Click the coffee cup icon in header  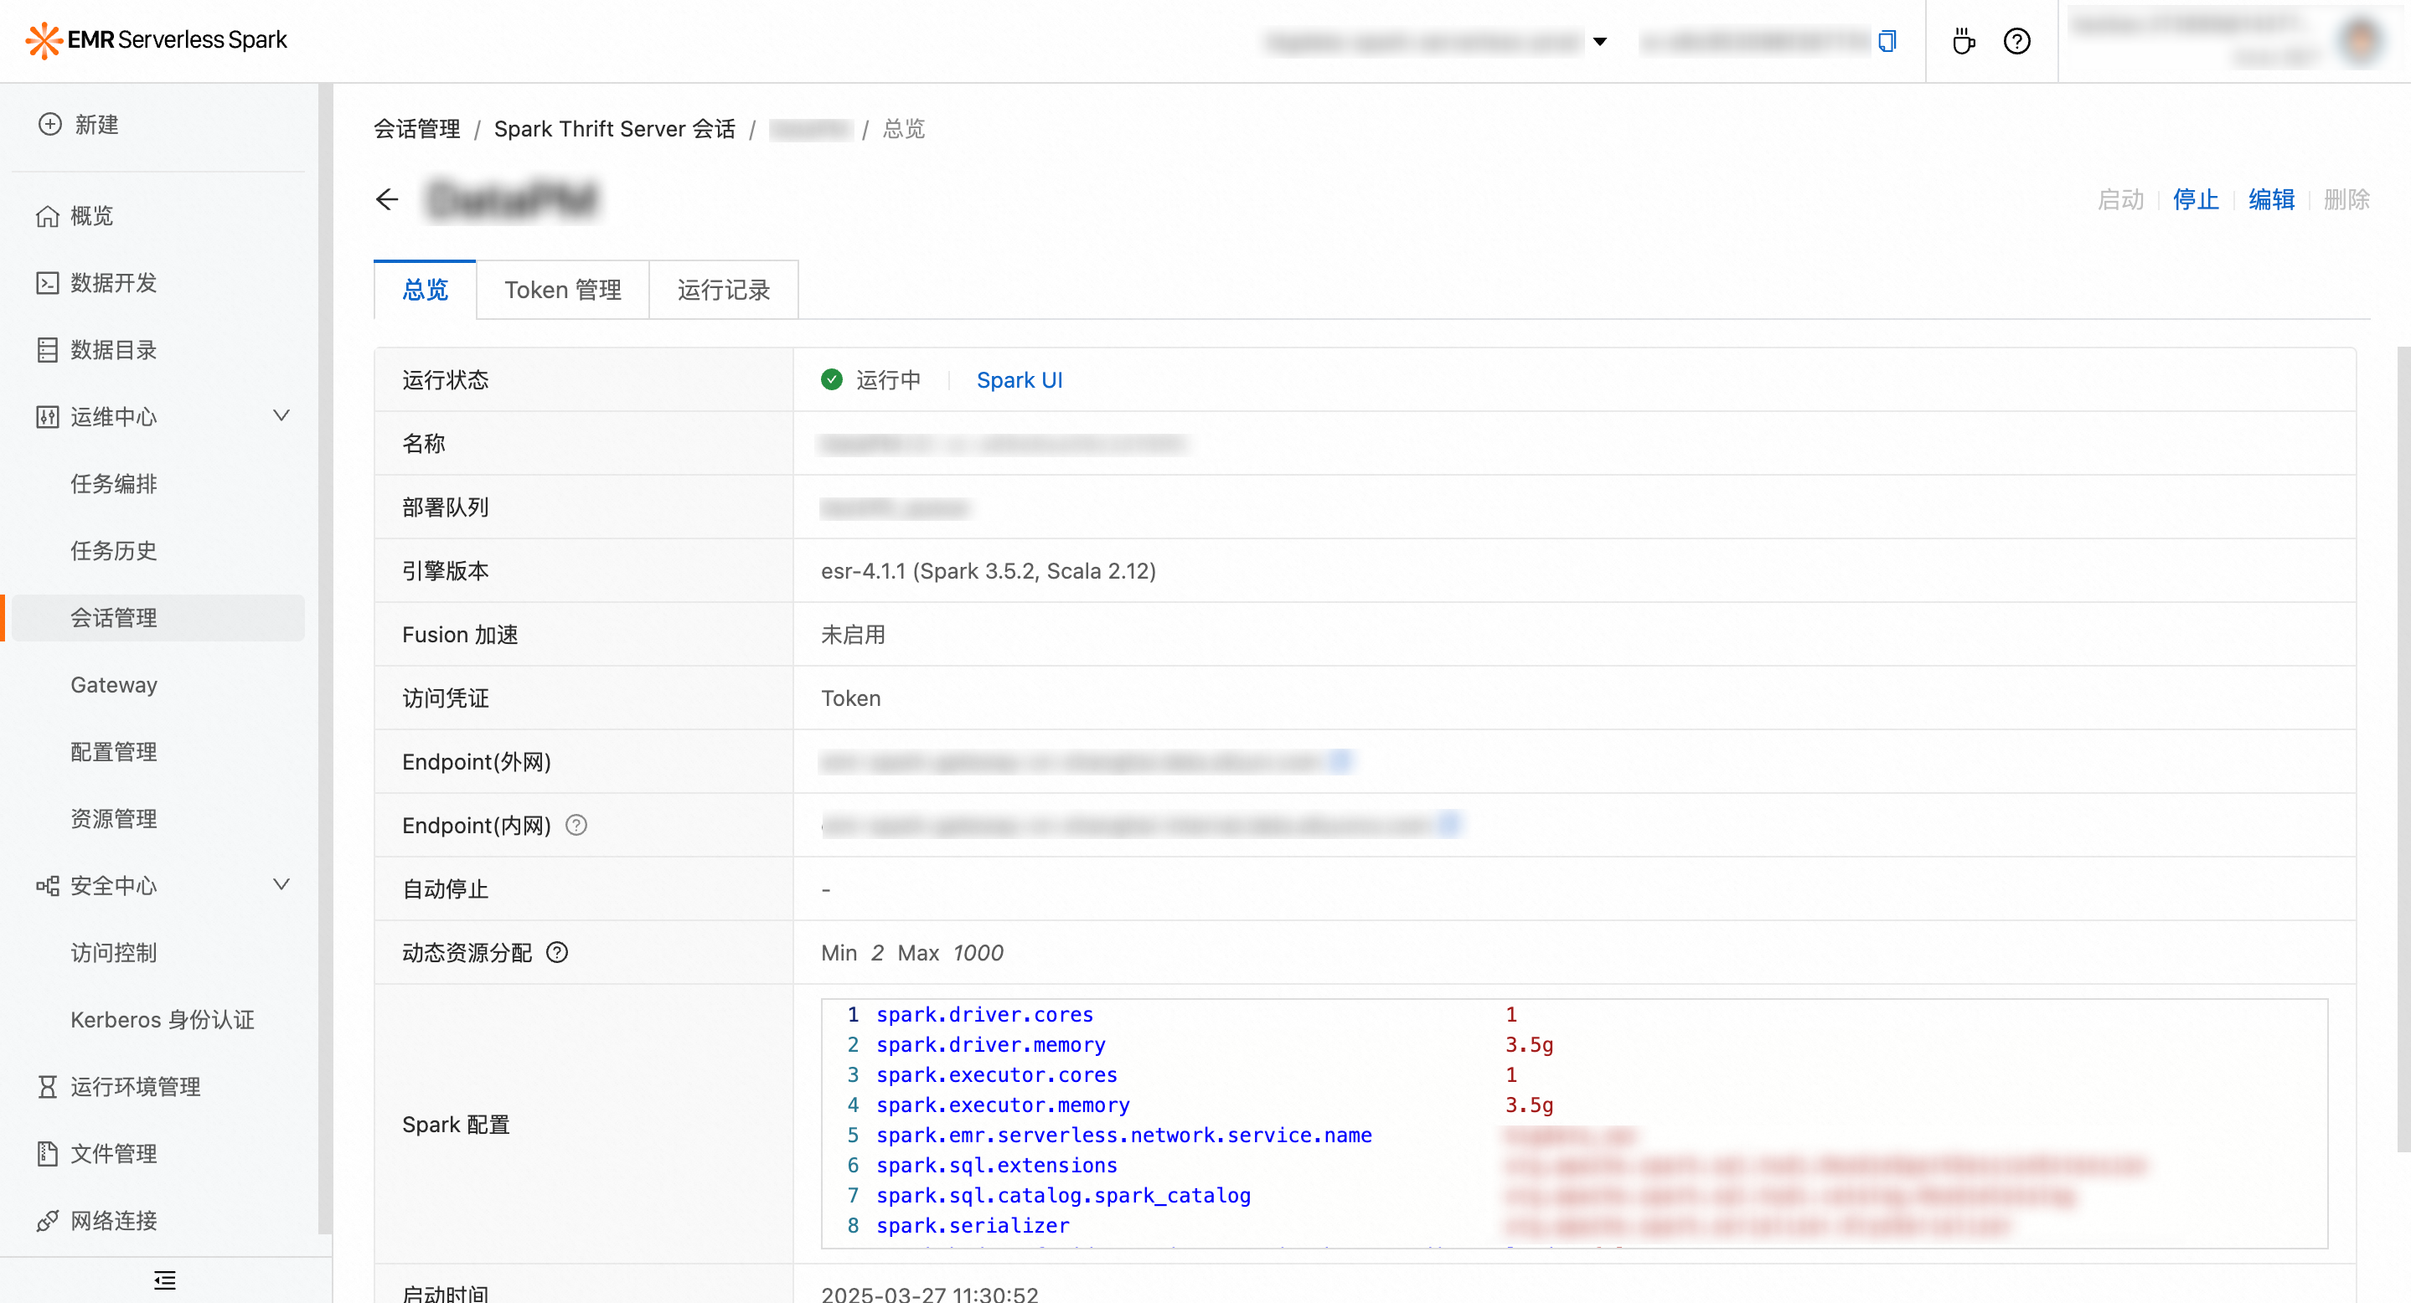[x=1963, y=41]
